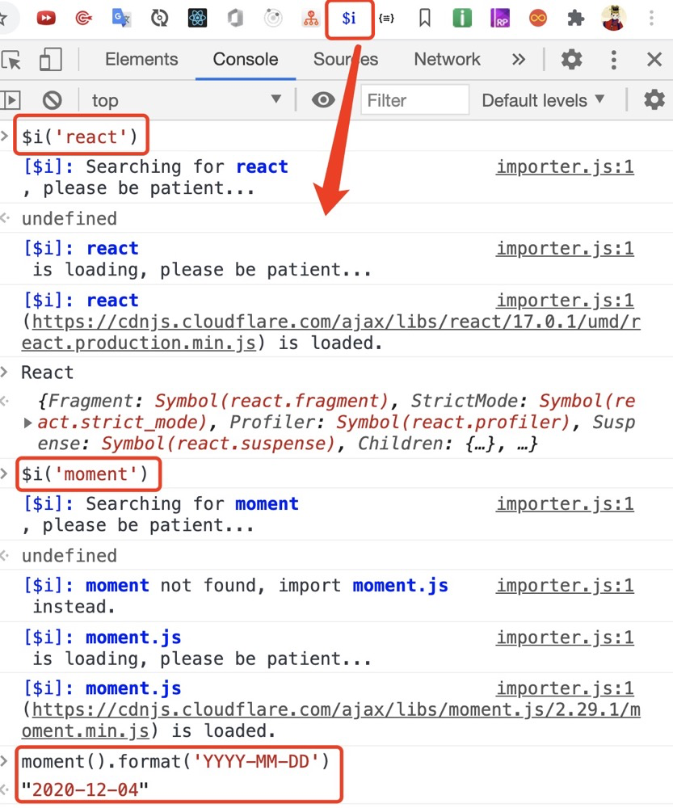Click the circular sync arrows extension
The height and width of the screenshot is (808, 673).
(x=159, y=18)
